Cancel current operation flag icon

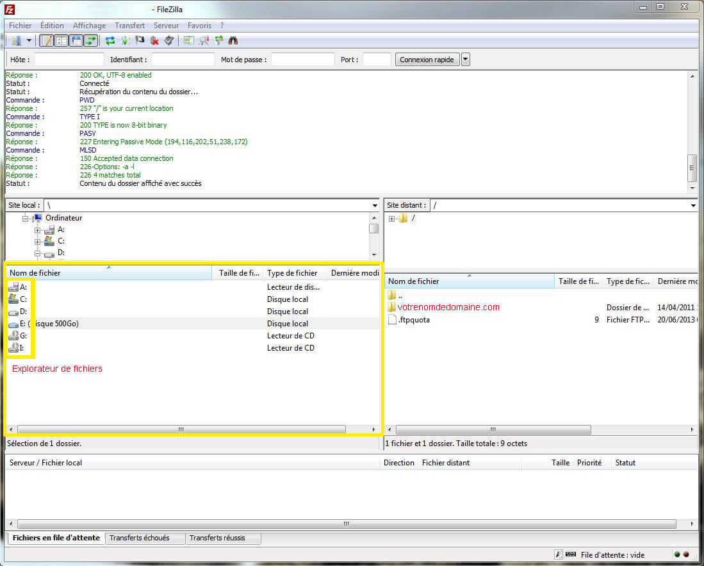140,41
